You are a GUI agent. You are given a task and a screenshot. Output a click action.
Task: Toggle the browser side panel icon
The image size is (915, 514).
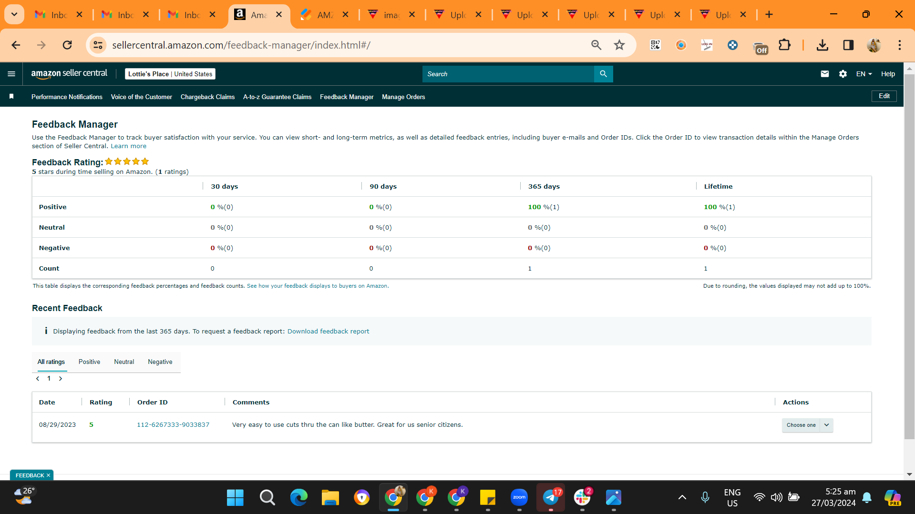click(x=848, y=45)
